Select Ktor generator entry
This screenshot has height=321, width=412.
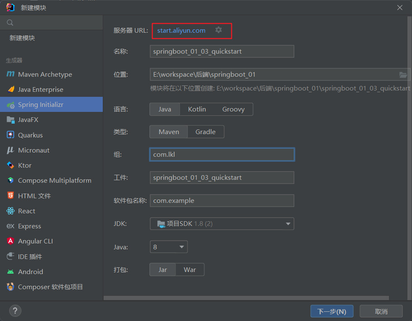coord(51,166)
